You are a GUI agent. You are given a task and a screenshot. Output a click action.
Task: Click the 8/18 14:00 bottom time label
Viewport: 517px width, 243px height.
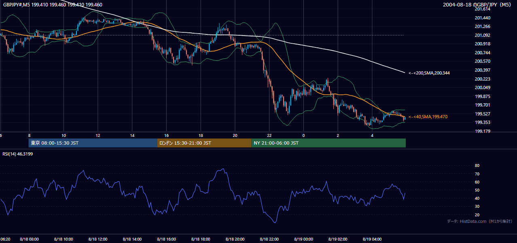tap(132, 239)
